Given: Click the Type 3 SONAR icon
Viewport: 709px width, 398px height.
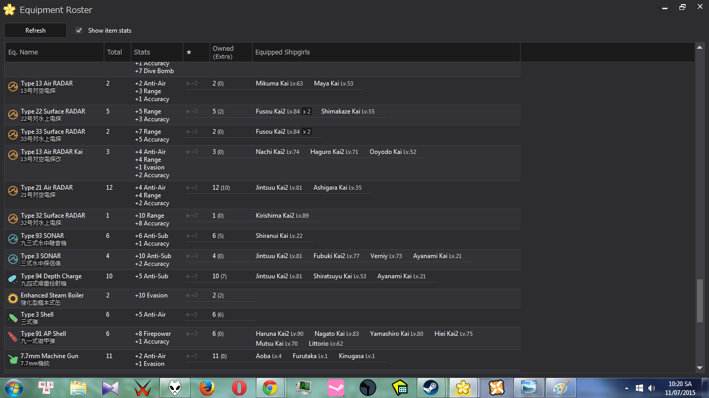Looking at the screenshot, I should 13,259.
